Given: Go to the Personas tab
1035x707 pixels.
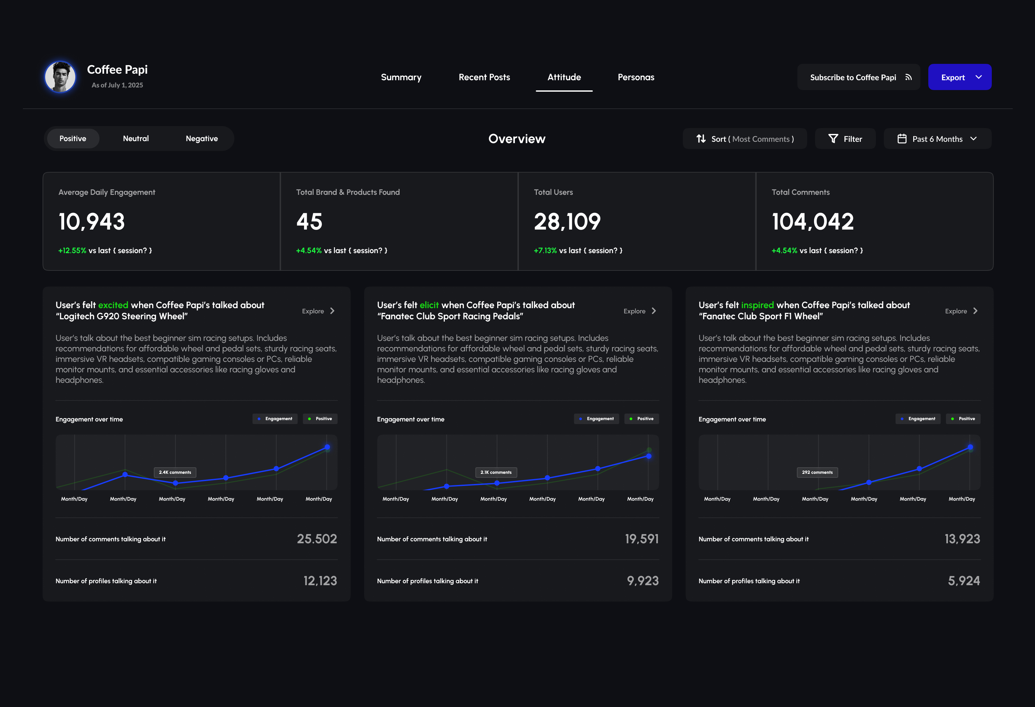Looking at the screenshot, I should (x=636, y=77).
